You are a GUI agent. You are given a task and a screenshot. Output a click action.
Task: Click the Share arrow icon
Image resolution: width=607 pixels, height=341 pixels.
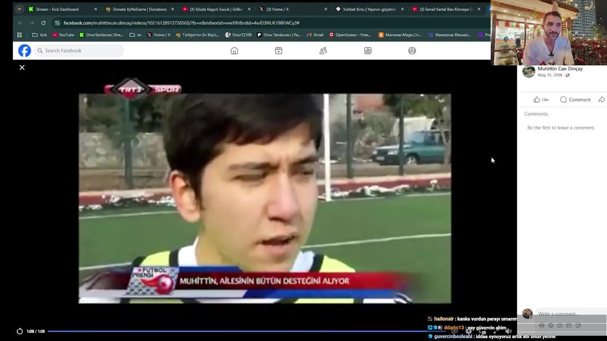(x=602, y=99)
